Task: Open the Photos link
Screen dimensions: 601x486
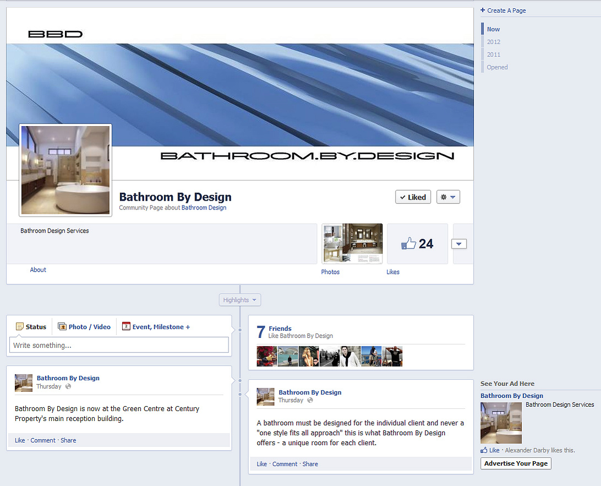Action: (x=330, y=272)
